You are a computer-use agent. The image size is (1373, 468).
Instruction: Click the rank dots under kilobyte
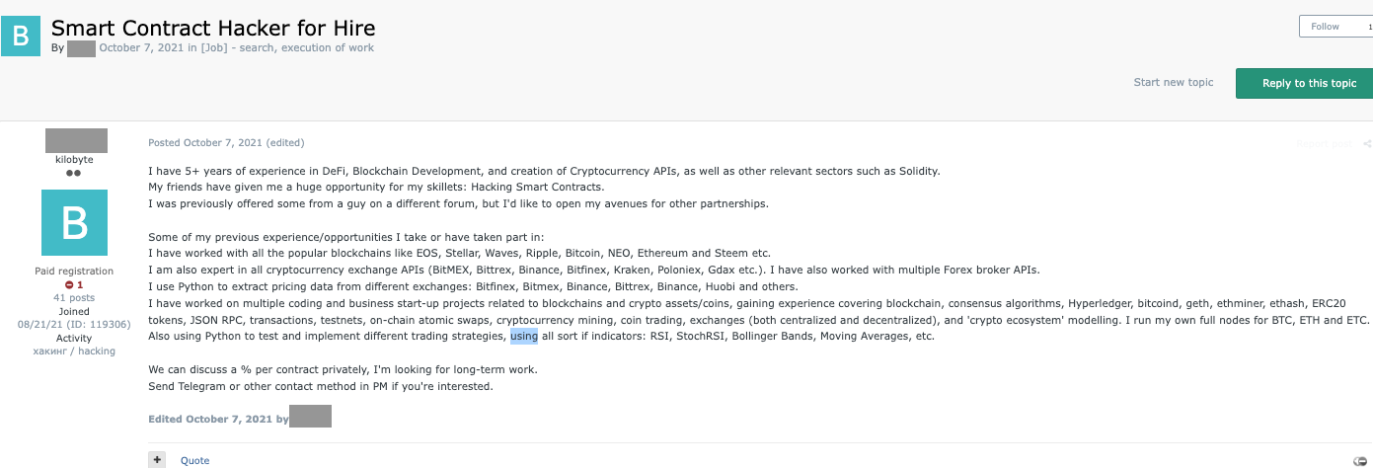point(73,173)
